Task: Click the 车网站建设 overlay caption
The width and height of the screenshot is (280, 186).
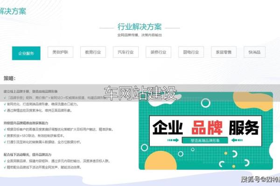Action: (x=140, y=93)
